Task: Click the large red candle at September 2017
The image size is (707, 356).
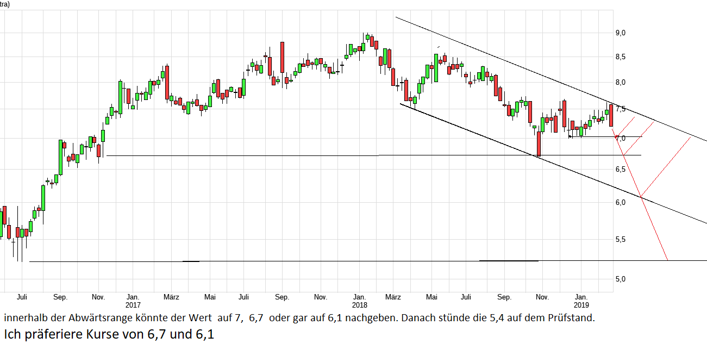Action: pos(282,57)
